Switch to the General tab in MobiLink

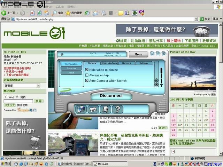pos(92,63)
